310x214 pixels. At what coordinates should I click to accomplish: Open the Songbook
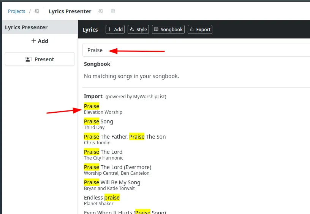point(168,30)
